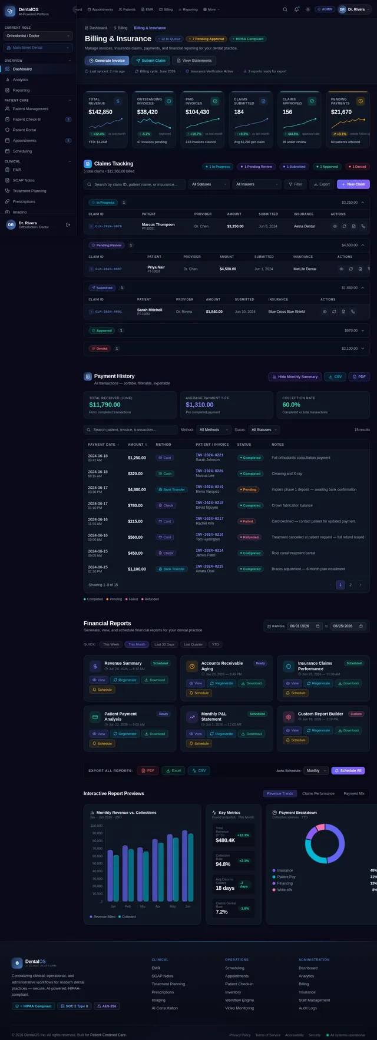Click the Generate Invoice button
The height and width of the screenshot is (1040, 377).
(107, 61)
